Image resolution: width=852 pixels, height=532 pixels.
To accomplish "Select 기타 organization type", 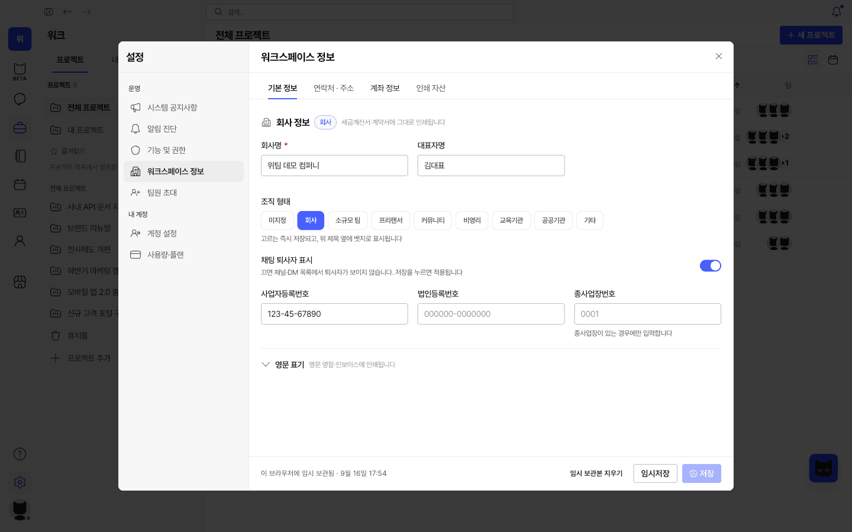I will pyautogui.click(x=590, y=220).
